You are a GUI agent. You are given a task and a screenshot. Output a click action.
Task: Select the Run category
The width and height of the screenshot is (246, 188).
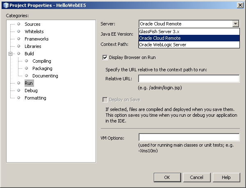28,83
